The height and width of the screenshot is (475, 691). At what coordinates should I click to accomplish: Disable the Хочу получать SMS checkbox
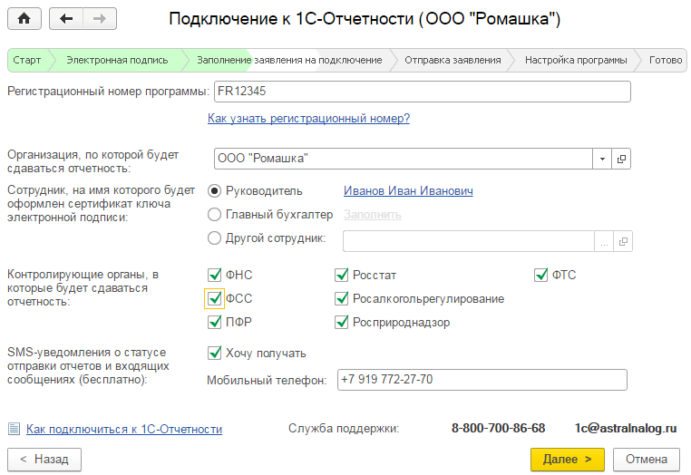[215, 354]
